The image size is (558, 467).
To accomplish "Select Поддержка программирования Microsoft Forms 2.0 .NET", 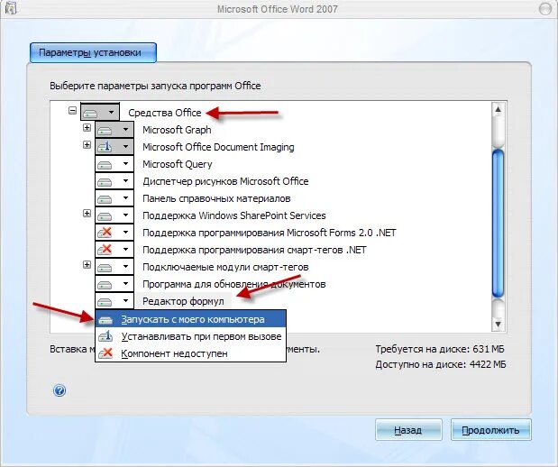I will (269, 233).
